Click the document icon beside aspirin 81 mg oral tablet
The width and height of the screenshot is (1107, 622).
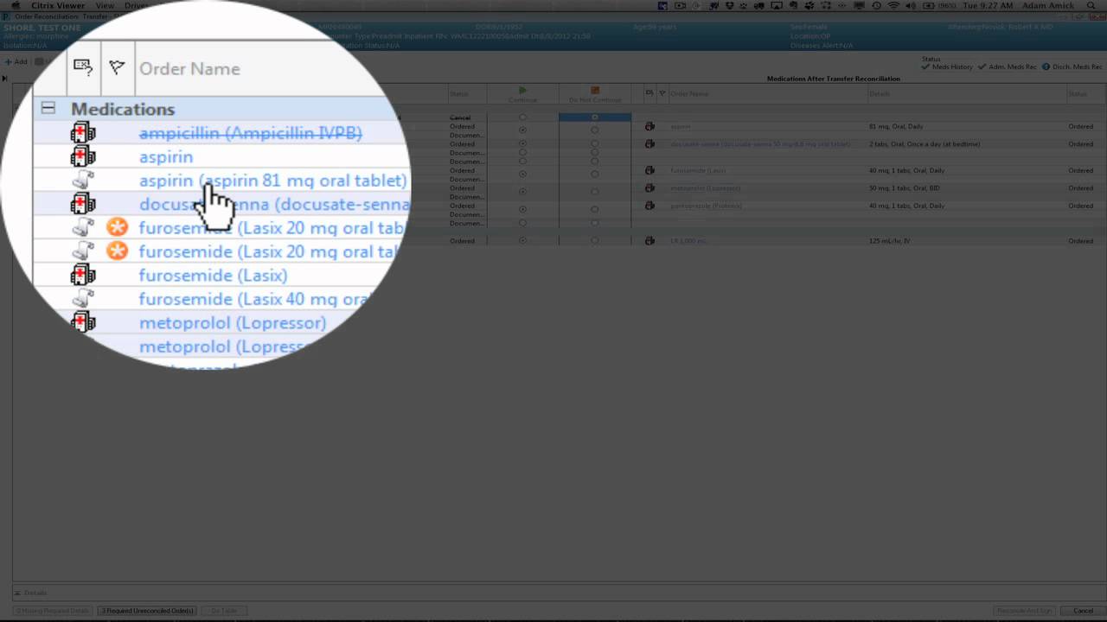83,181
